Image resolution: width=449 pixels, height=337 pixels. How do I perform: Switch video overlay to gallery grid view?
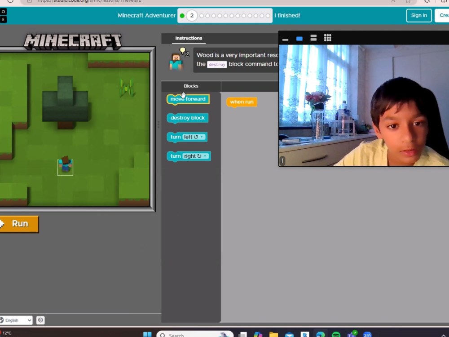328,38
